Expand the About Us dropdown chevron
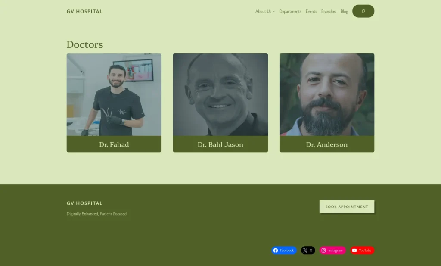 [x=273, y=12]
